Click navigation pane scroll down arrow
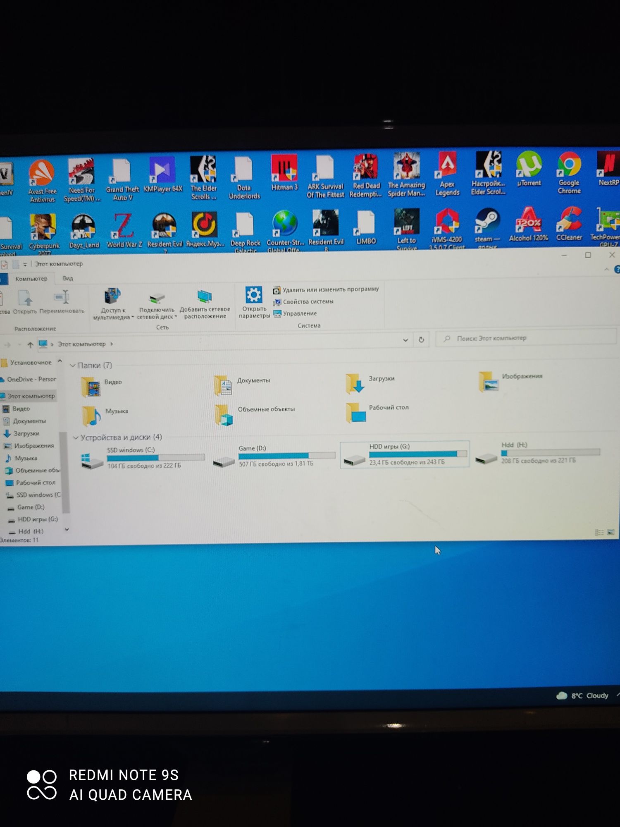620x827 pixels. (x=67, y=530)
